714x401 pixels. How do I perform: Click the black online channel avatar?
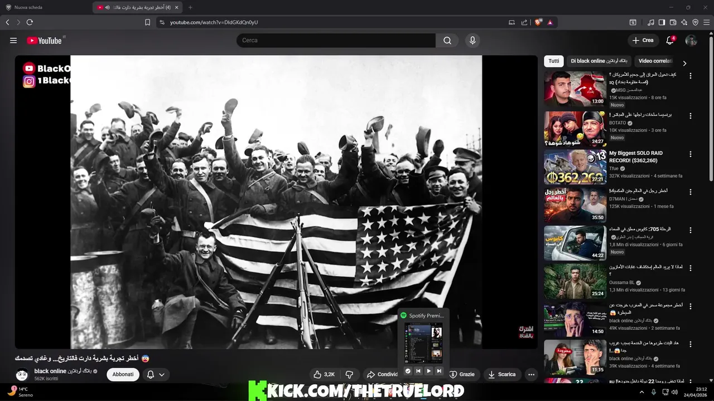[22, 375]
